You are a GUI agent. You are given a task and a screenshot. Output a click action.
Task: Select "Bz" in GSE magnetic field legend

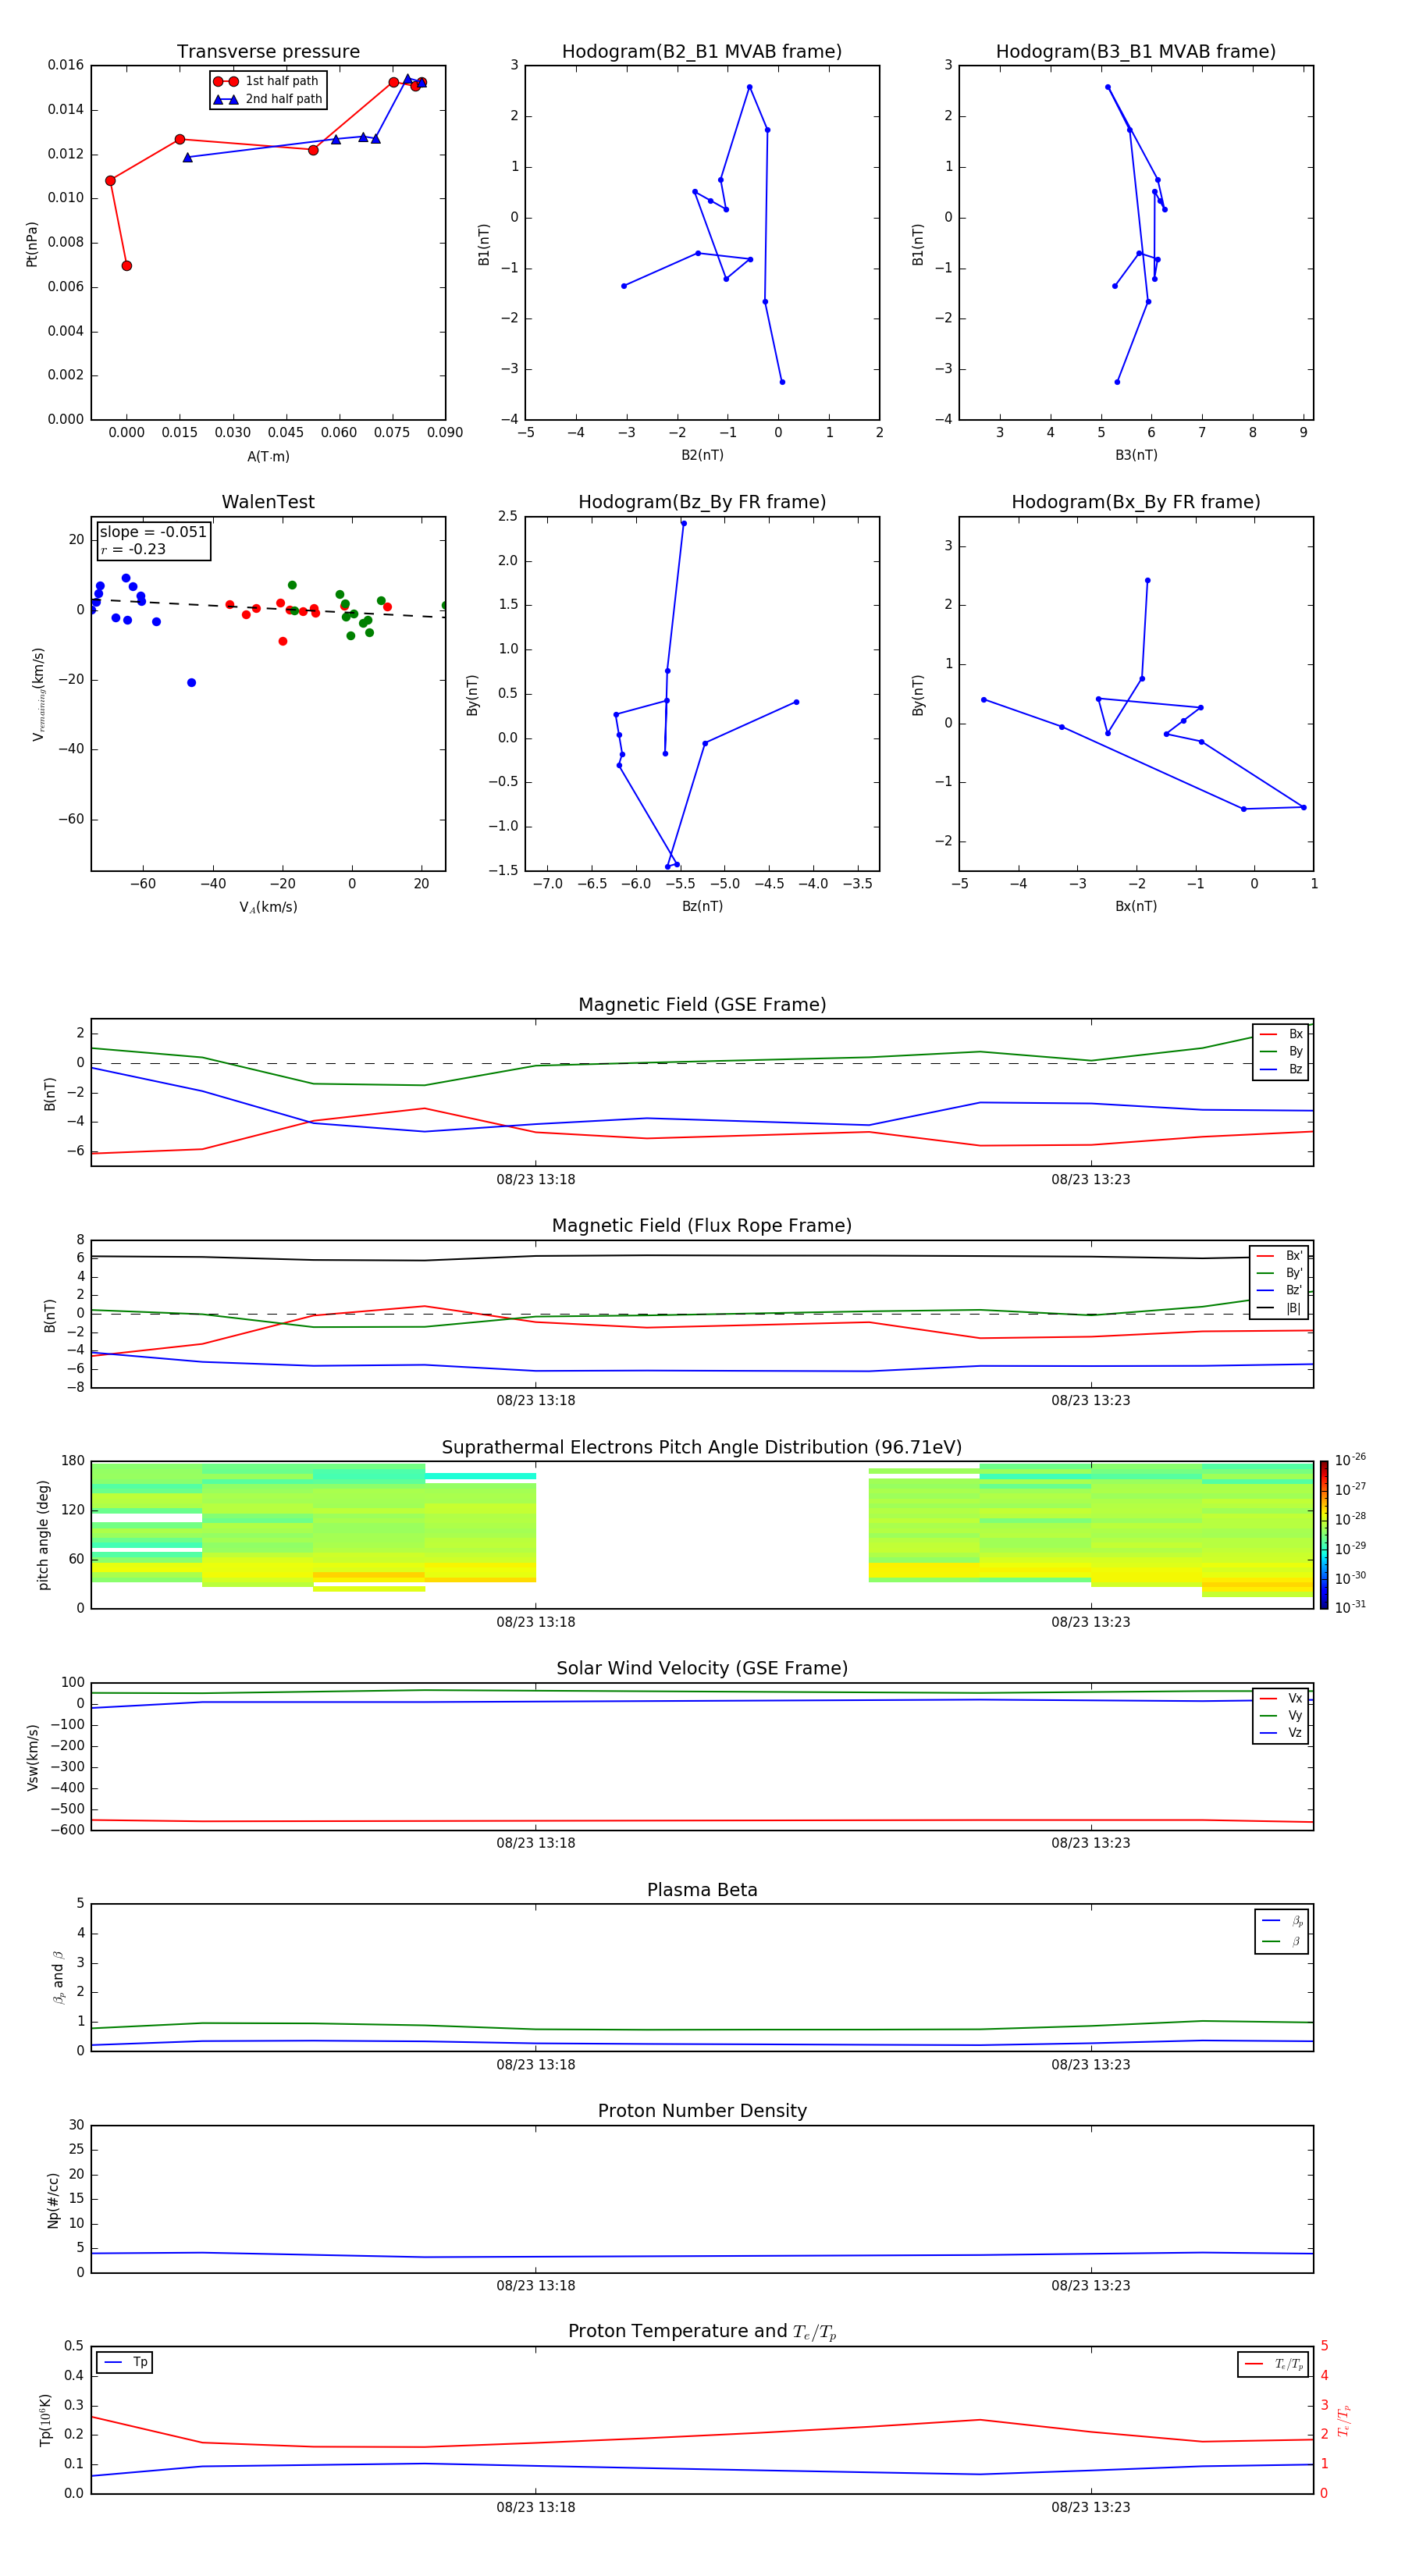[x=1282, y=1069]
